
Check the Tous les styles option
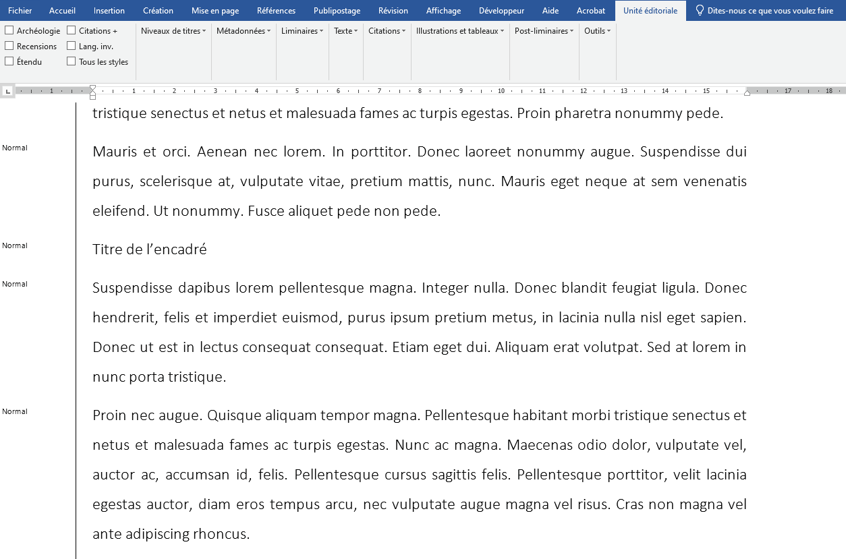[72, 61]
